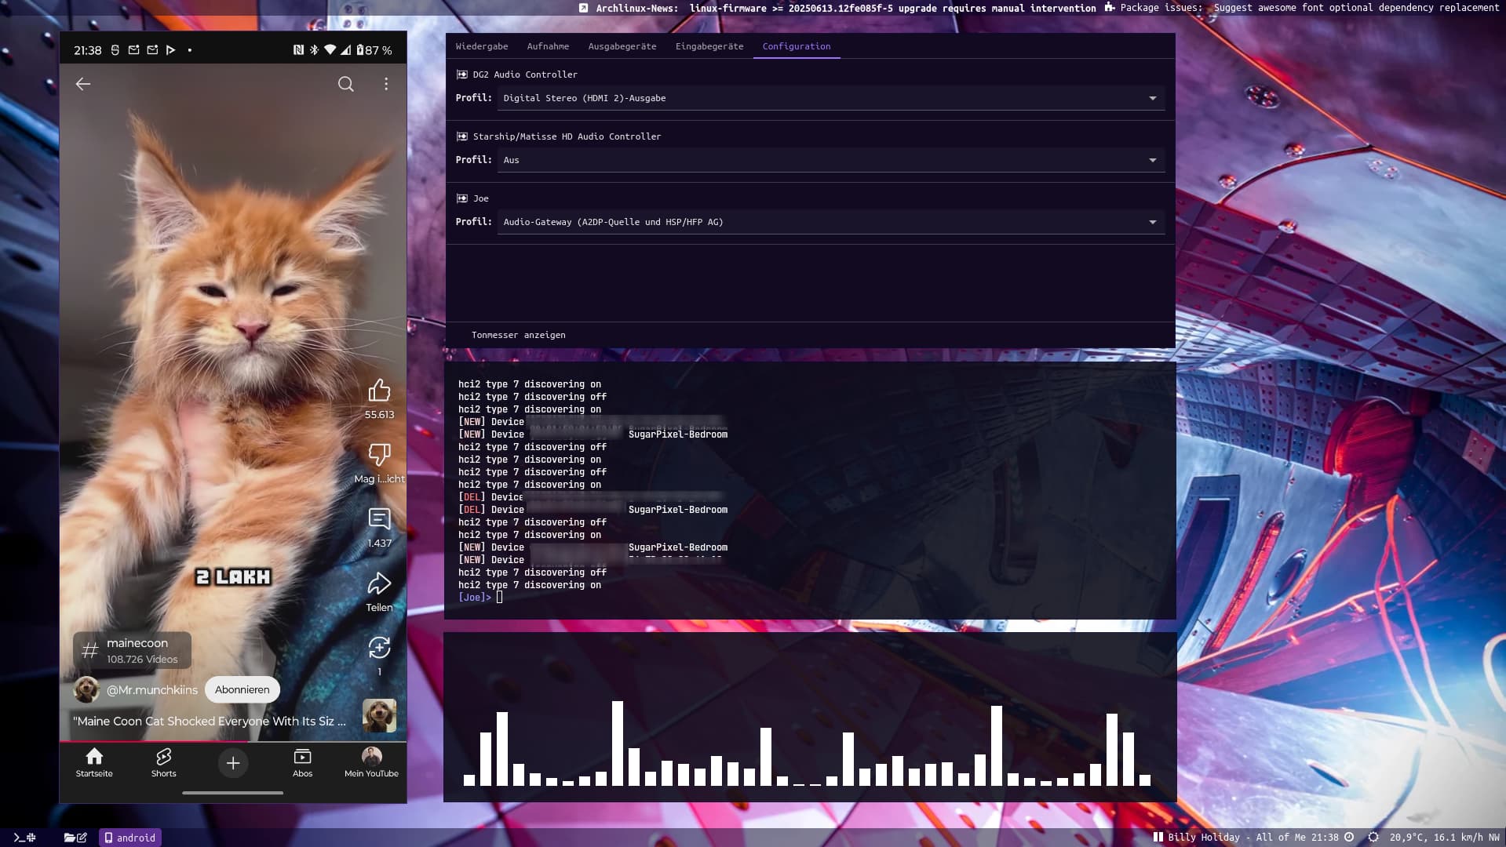The width and height of the screenshot is (1506, 847).
Task: Open the three-dot overflow menu
Action: (x=386, y=84)
